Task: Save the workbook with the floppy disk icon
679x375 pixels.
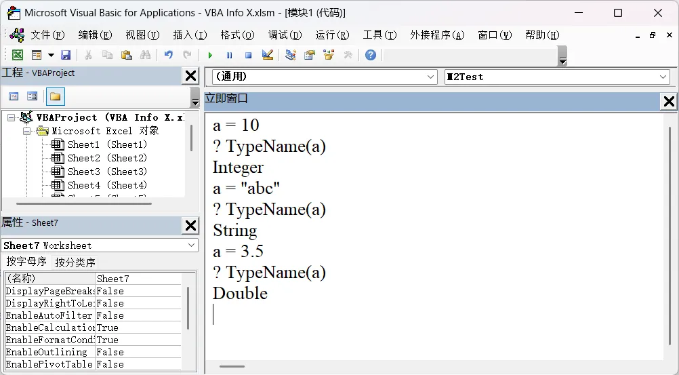Action: [x=65, y=55]
